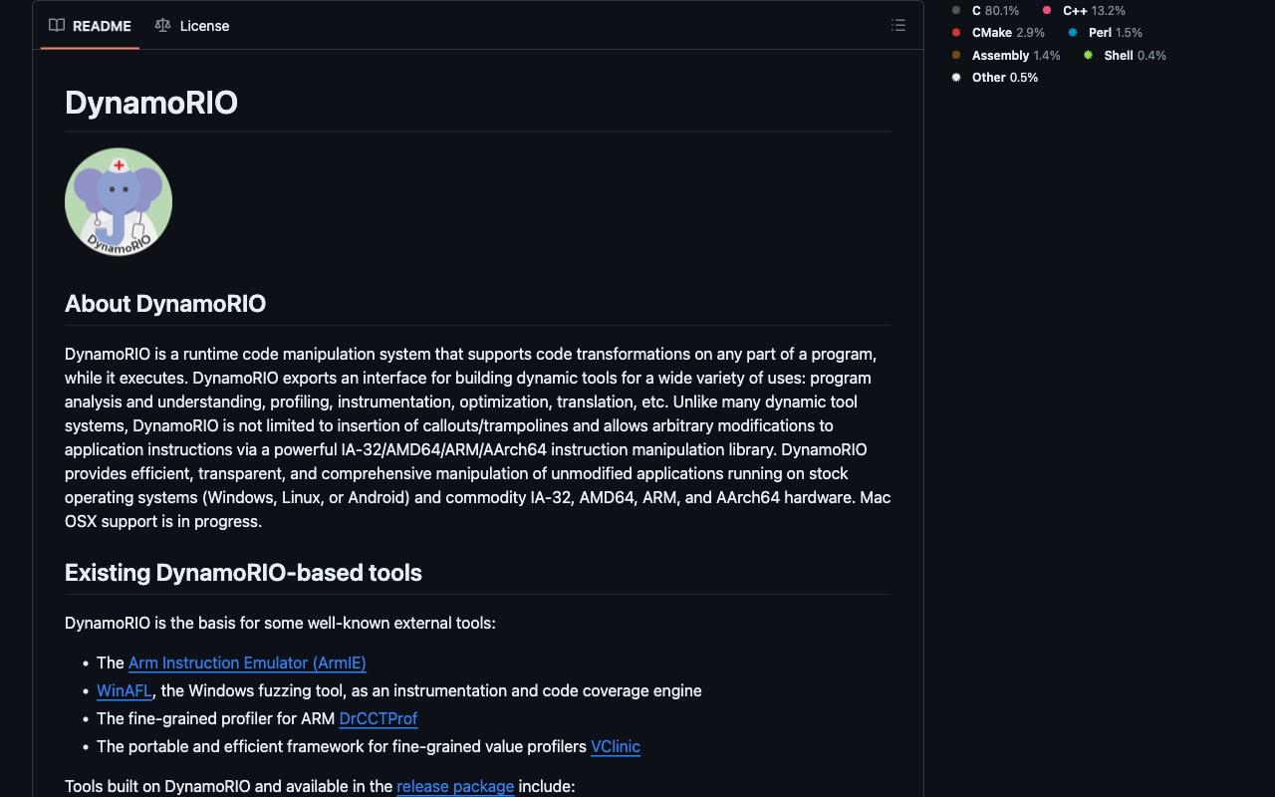This screenshot has width=1275, height=797.
Task: Visit the VClinic link
Action: (x=616, y=746)
